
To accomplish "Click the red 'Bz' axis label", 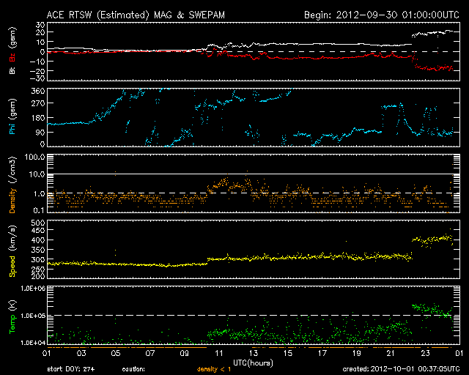I will pos(12,57).
